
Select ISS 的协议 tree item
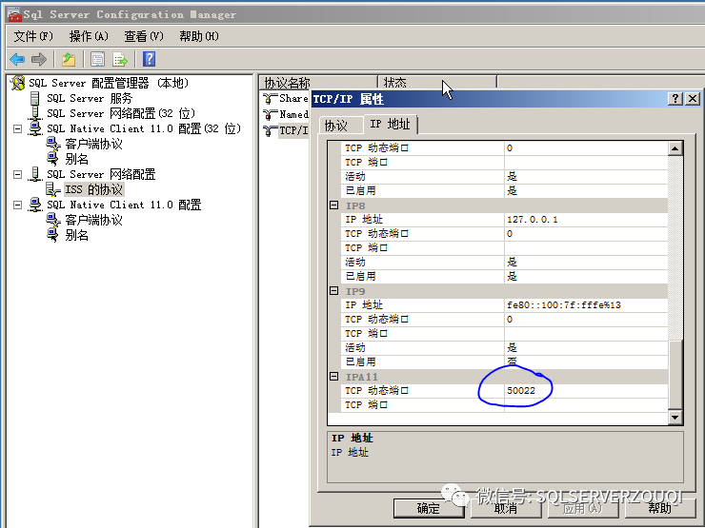pyautogui.click(x=93, y=189)
